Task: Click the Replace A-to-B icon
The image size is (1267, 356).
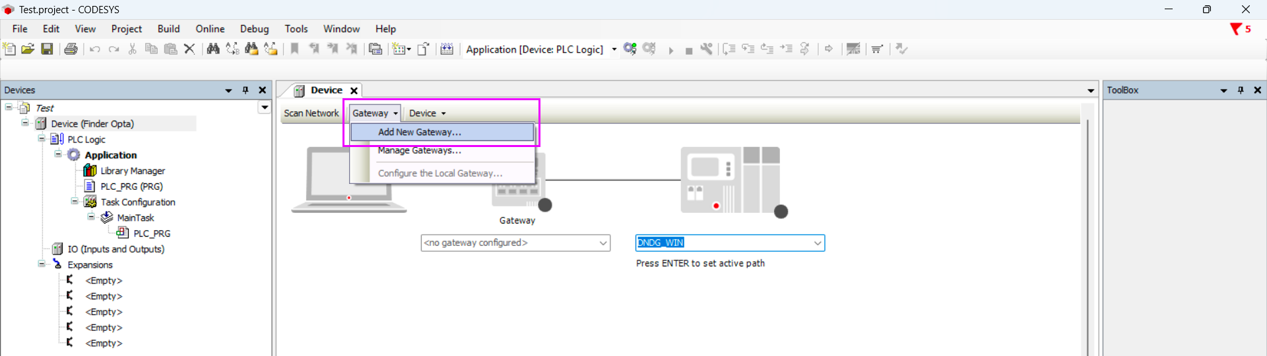Action: coord(232,49)
